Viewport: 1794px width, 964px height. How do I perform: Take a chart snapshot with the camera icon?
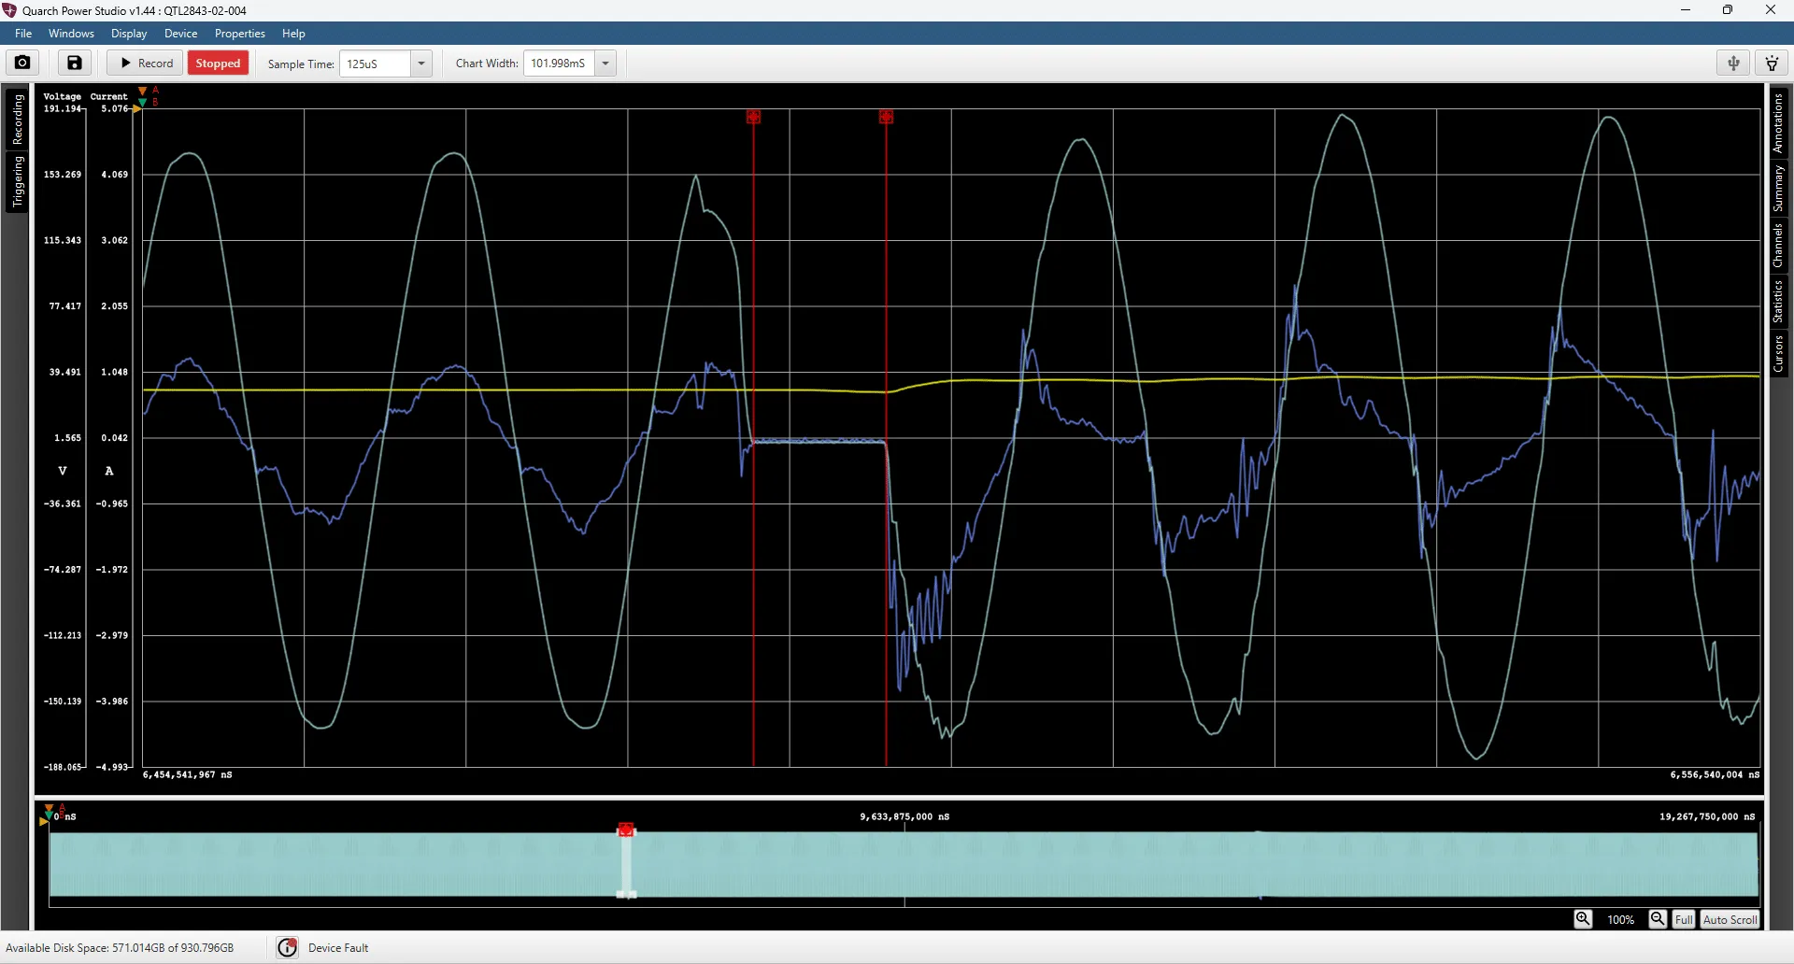click(22, 63)
